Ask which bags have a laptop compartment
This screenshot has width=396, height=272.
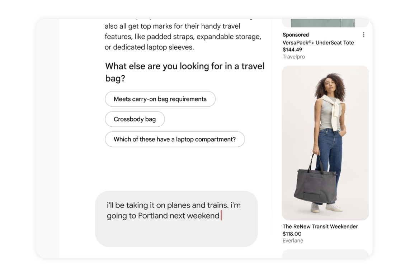(x=175, y=139)
